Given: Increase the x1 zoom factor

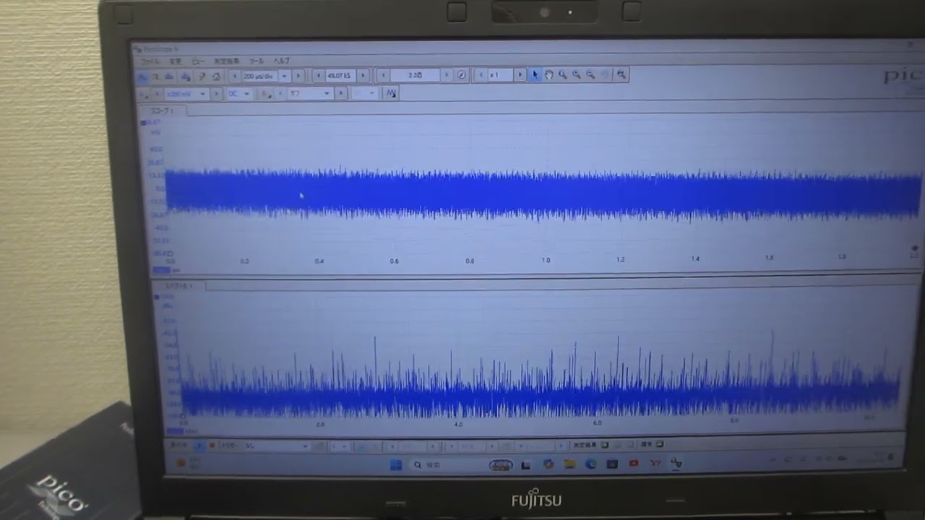Looking at the screenshot, I should [x=520, y=75].
